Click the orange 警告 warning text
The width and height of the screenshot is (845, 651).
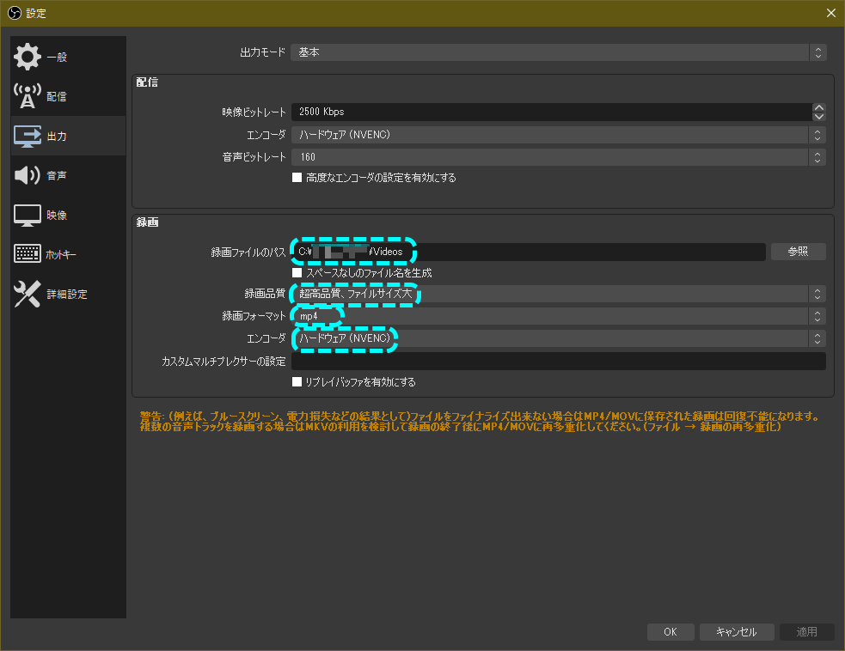click(479, 421)
